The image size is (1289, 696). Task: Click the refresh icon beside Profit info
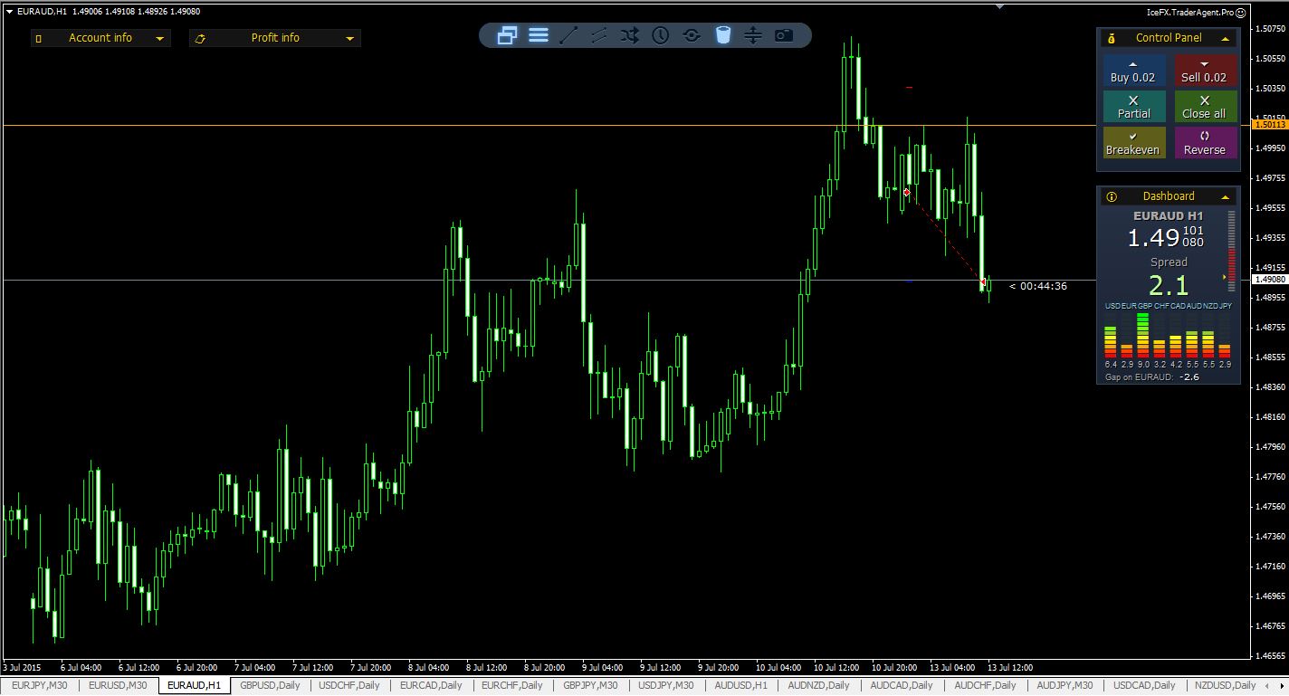pos(200,38)
